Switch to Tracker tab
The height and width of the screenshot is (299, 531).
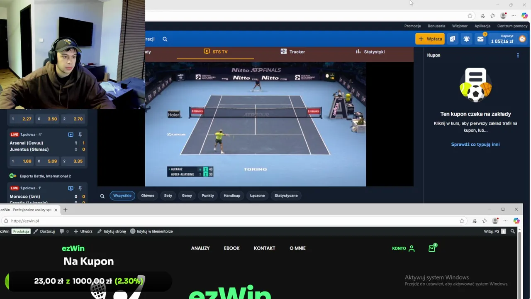293,52
